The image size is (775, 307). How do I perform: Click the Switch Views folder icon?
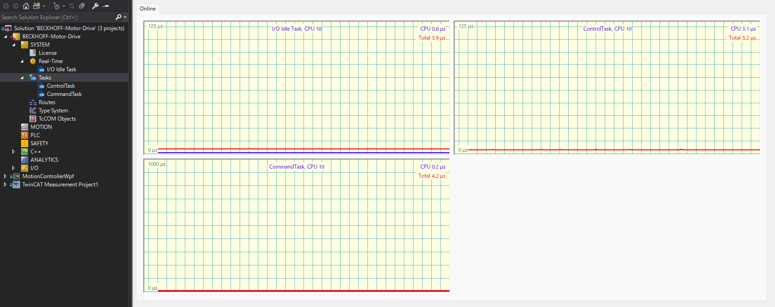click(37, 6)
